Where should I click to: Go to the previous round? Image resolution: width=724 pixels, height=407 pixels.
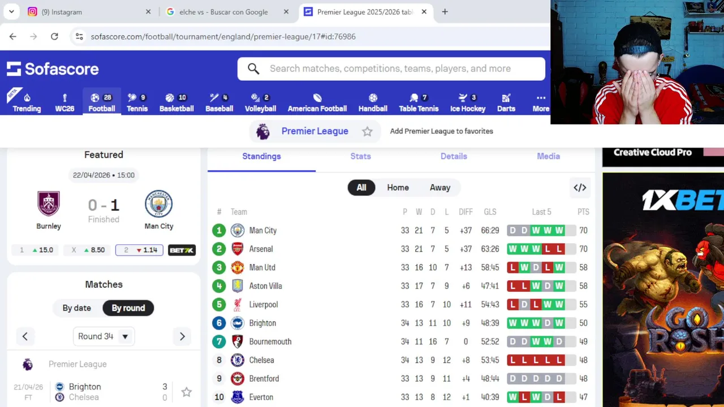click(x=25, y=336)
